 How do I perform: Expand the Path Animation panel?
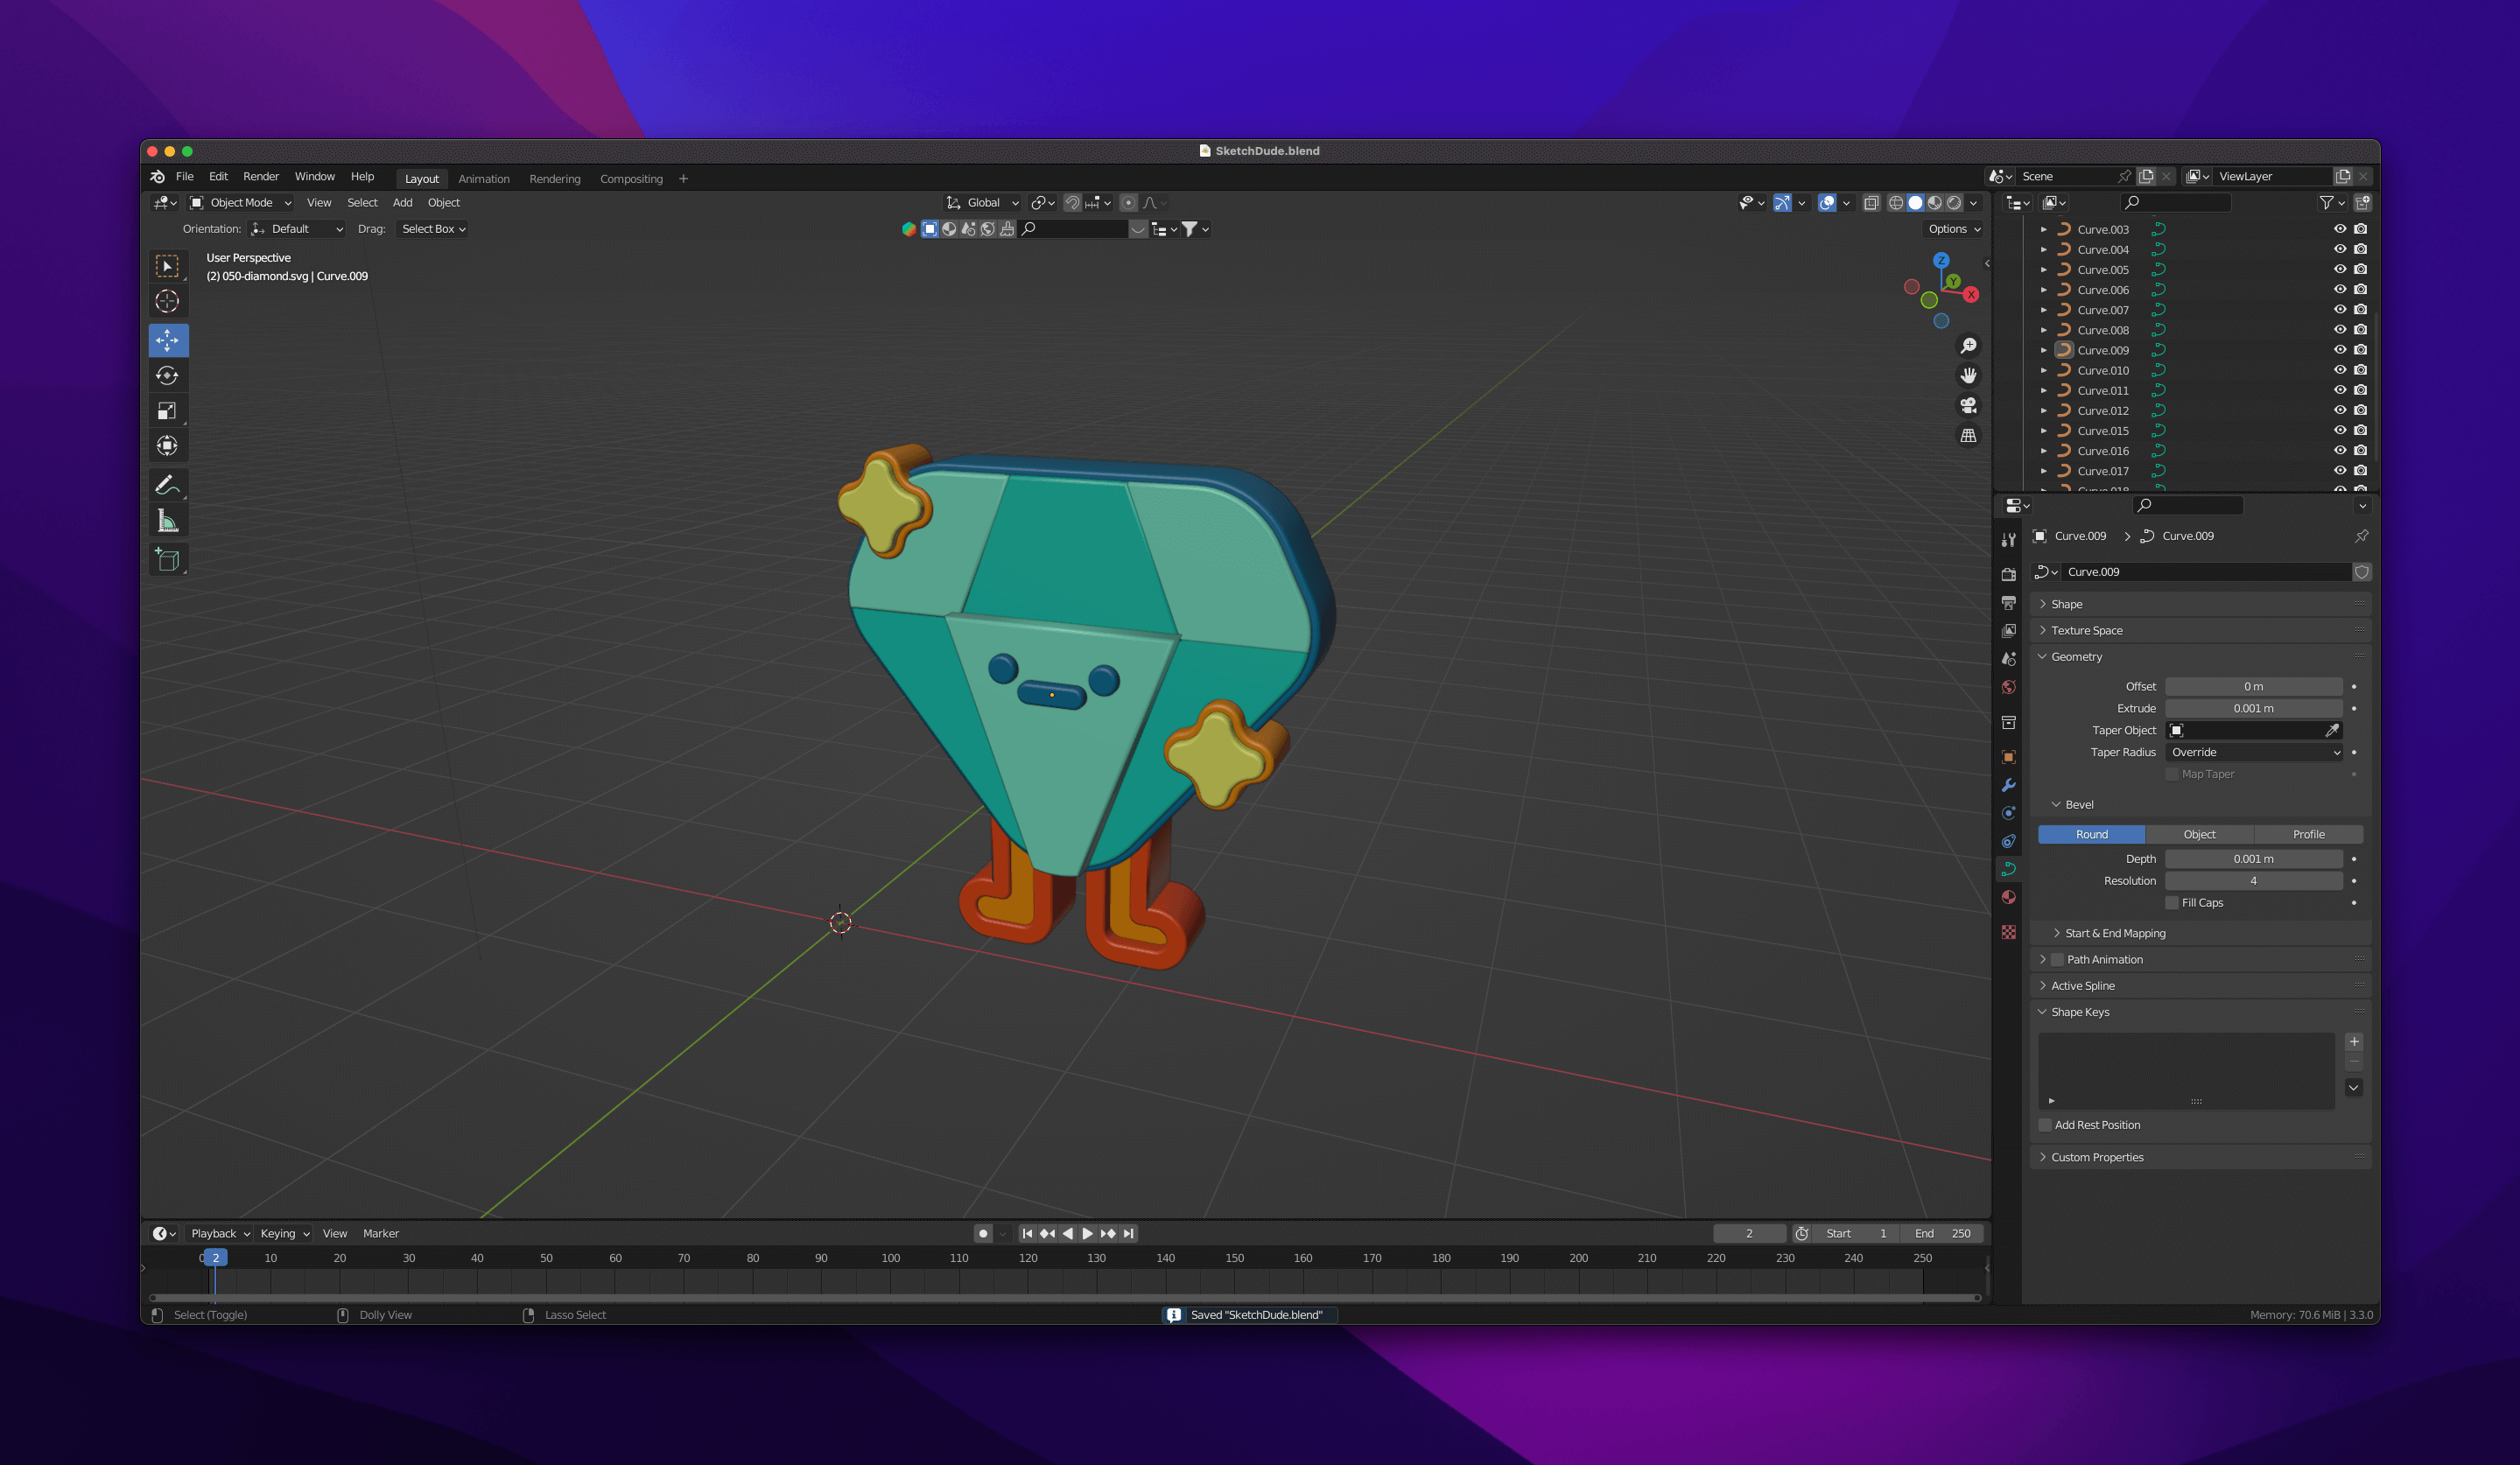click(x=2104, y=959)
